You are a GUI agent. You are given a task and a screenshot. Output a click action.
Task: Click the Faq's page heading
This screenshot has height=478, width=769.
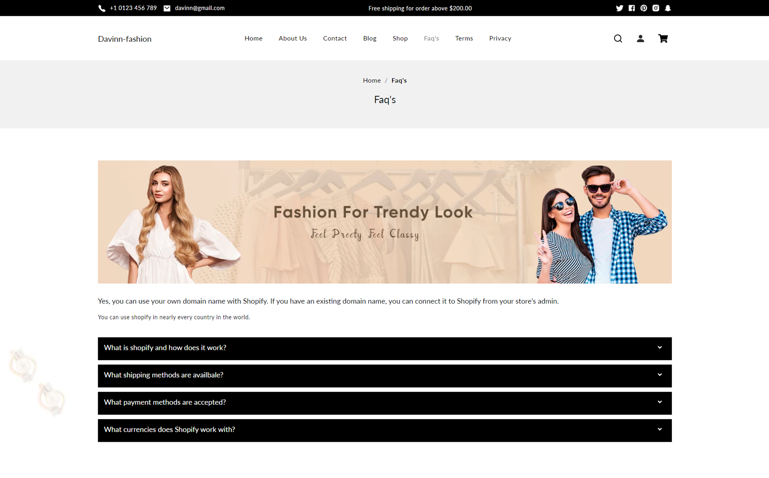pyautogui.click(x=384, y=100)
